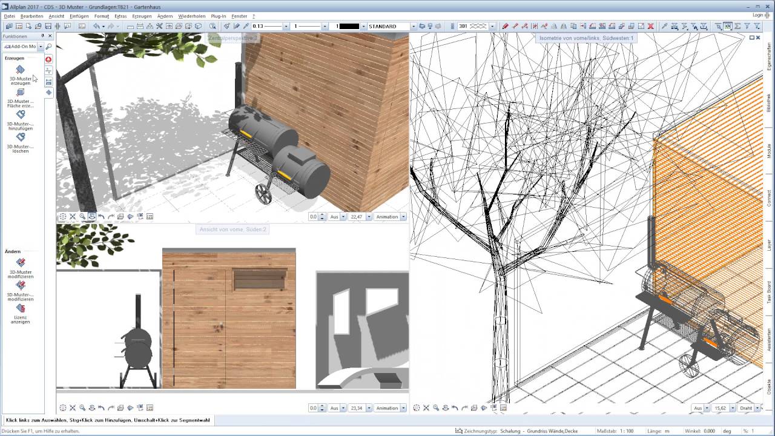The image size is (775, 436).
Task: Click previous view arrow in perspective viewport toolbar
Action: tap(101, 216)
